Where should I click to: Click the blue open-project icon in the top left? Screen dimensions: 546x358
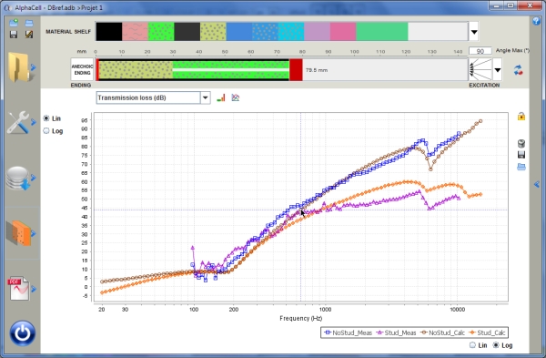pos(29,24)
